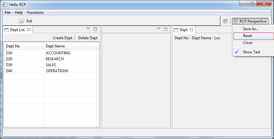Sort by the Dept No column header
The width and height of the screenshot is (274, 139).
tap(24, 46)
